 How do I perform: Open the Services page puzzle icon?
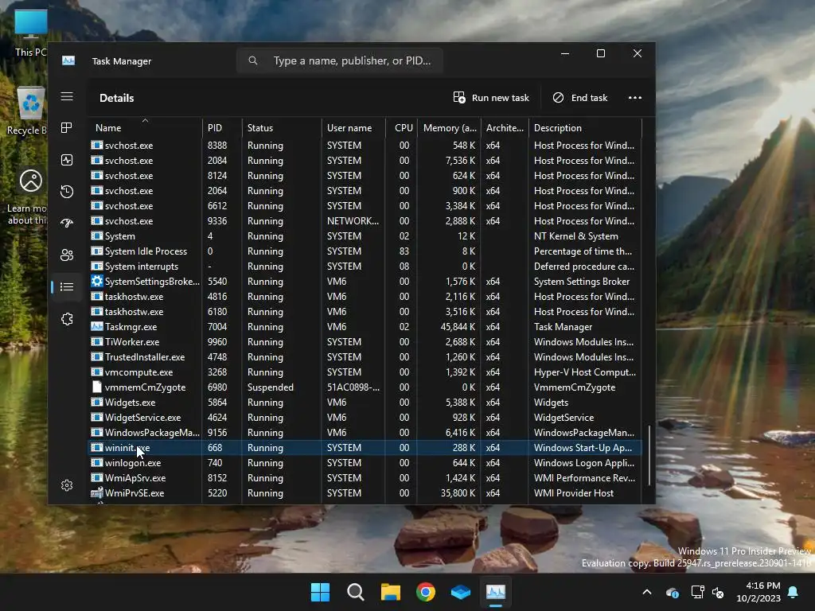(x=67, y=319)
